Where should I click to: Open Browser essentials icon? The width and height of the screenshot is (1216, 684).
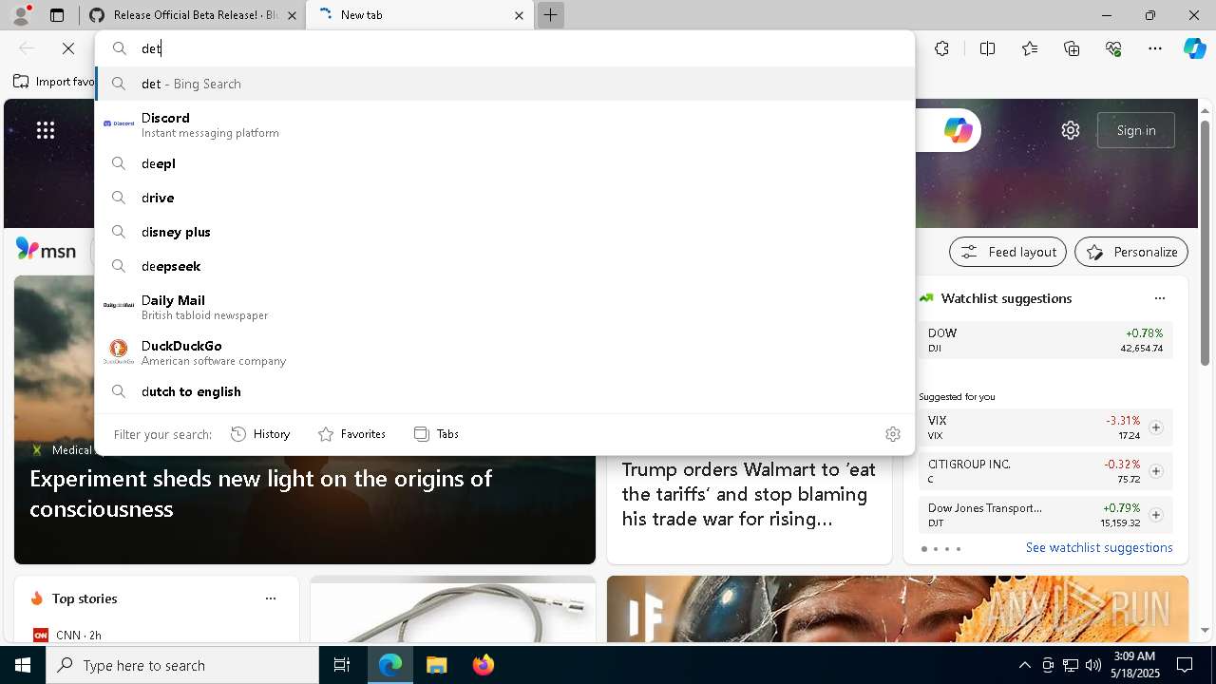1113,48
